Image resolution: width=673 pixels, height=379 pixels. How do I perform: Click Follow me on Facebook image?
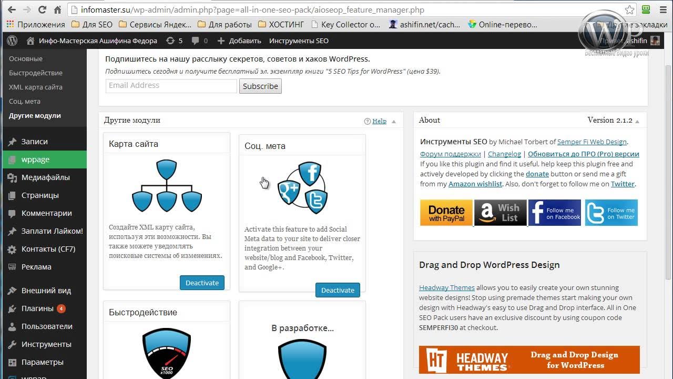[x=555, y=213]
